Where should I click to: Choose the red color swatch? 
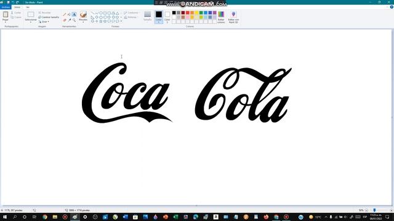pyautogui.click(x=187, y=13)
